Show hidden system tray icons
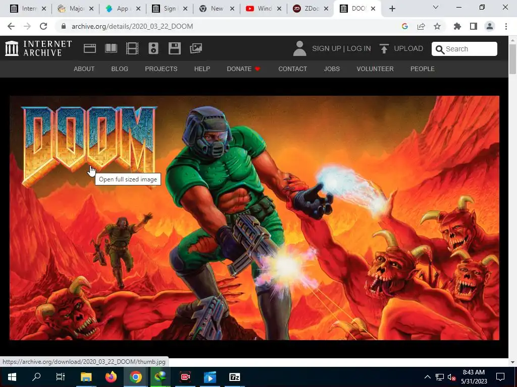 (x=427, y=377)
